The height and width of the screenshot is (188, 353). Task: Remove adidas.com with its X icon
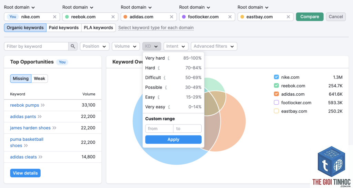[x=172, y=17]
